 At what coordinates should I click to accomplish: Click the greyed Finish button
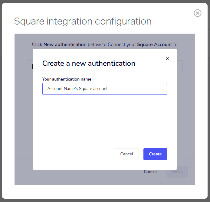177,172
